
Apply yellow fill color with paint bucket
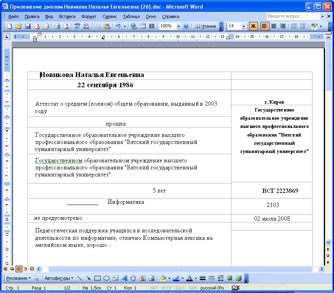(x=163, y=278)
